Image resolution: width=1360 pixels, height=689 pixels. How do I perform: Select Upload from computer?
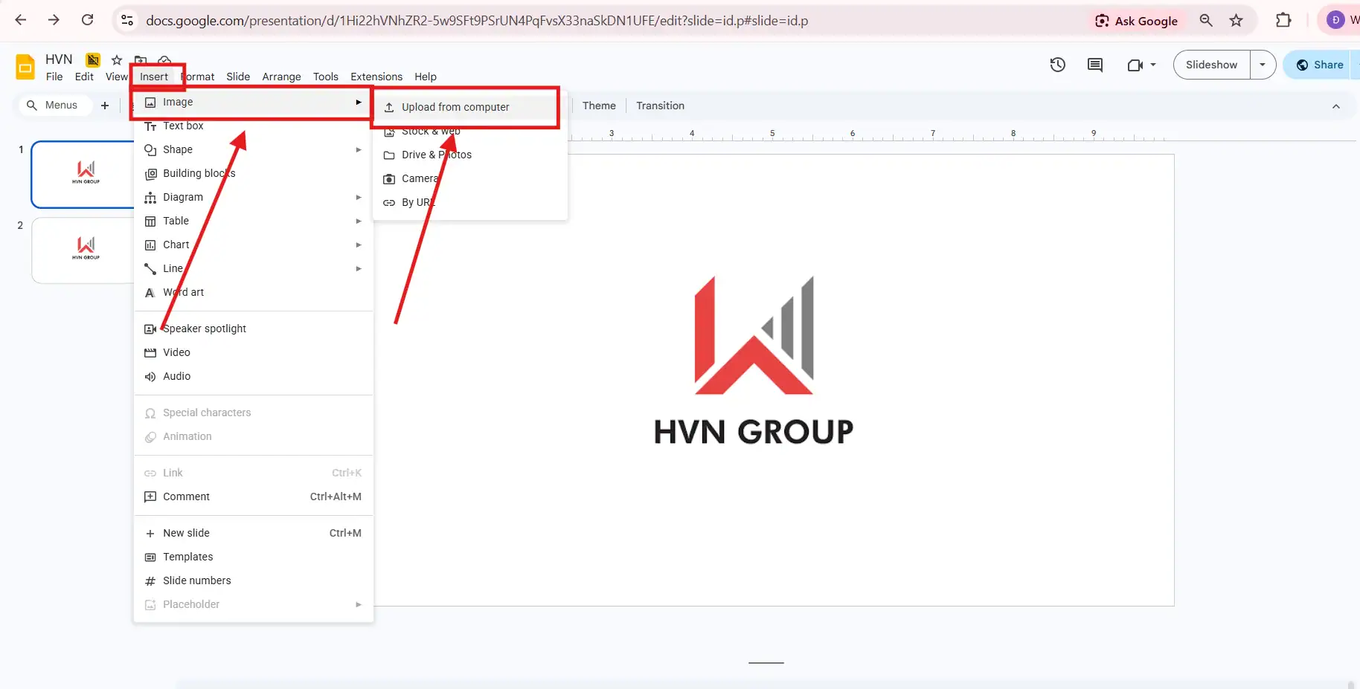point(455,107)
